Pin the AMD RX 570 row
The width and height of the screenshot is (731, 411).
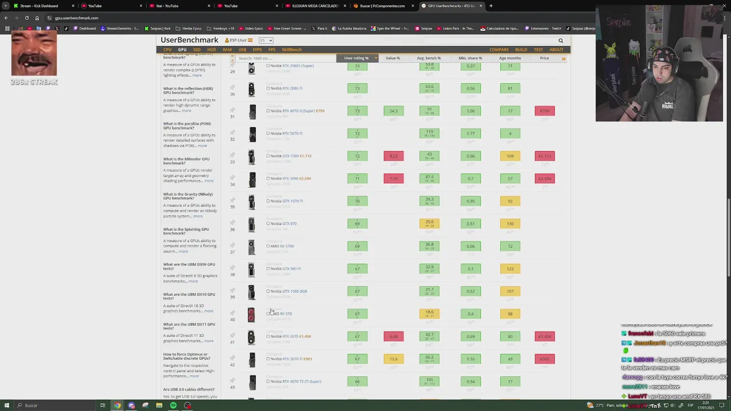pyautogui.click(x=232, y=313)
